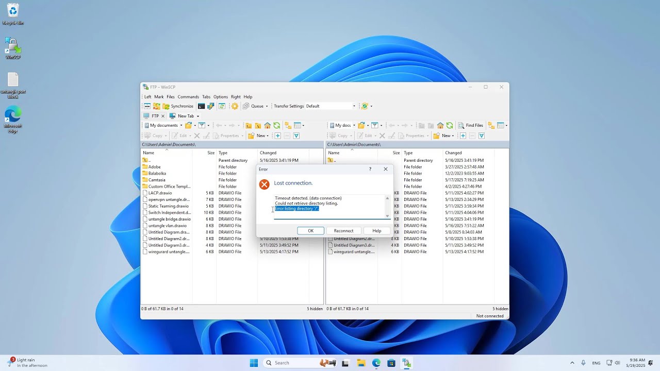
Task: Sort left panel by Name column header
Action: tap(167, 153)
